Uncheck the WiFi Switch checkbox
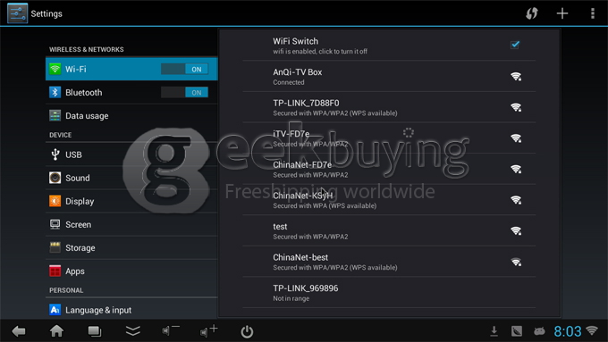The width and height of the screenshot is (608, 342). point(515,45)
